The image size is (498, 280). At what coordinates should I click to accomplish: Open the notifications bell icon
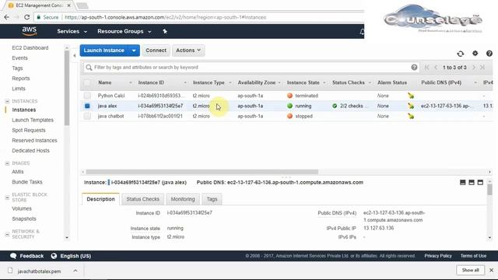(x=362, y=31)
